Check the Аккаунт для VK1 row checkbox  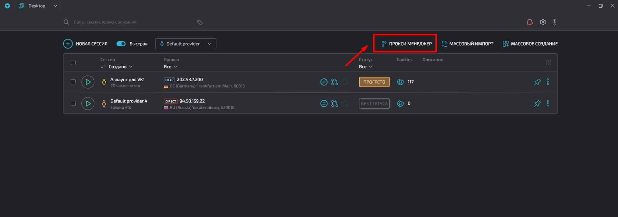coord(73,82)
